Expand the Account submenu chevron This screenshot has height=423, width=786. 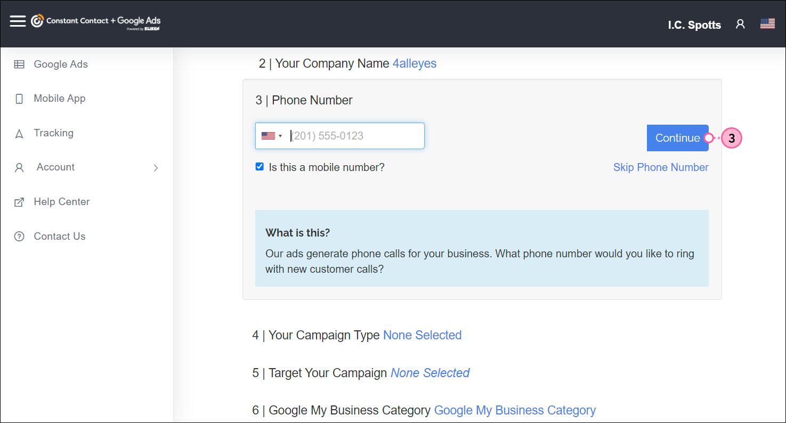pos(156,168)
